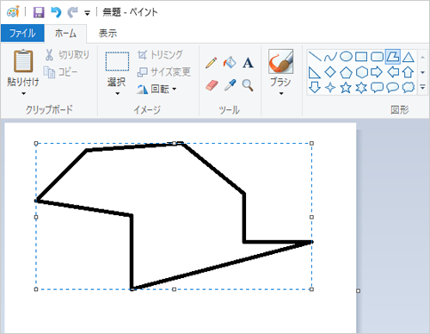Image resolution: width=430 pixels, height=334 pixels.
Task: Click the Paint application icon in title bar
Action: pyautogui.click(x=13, y=12)
